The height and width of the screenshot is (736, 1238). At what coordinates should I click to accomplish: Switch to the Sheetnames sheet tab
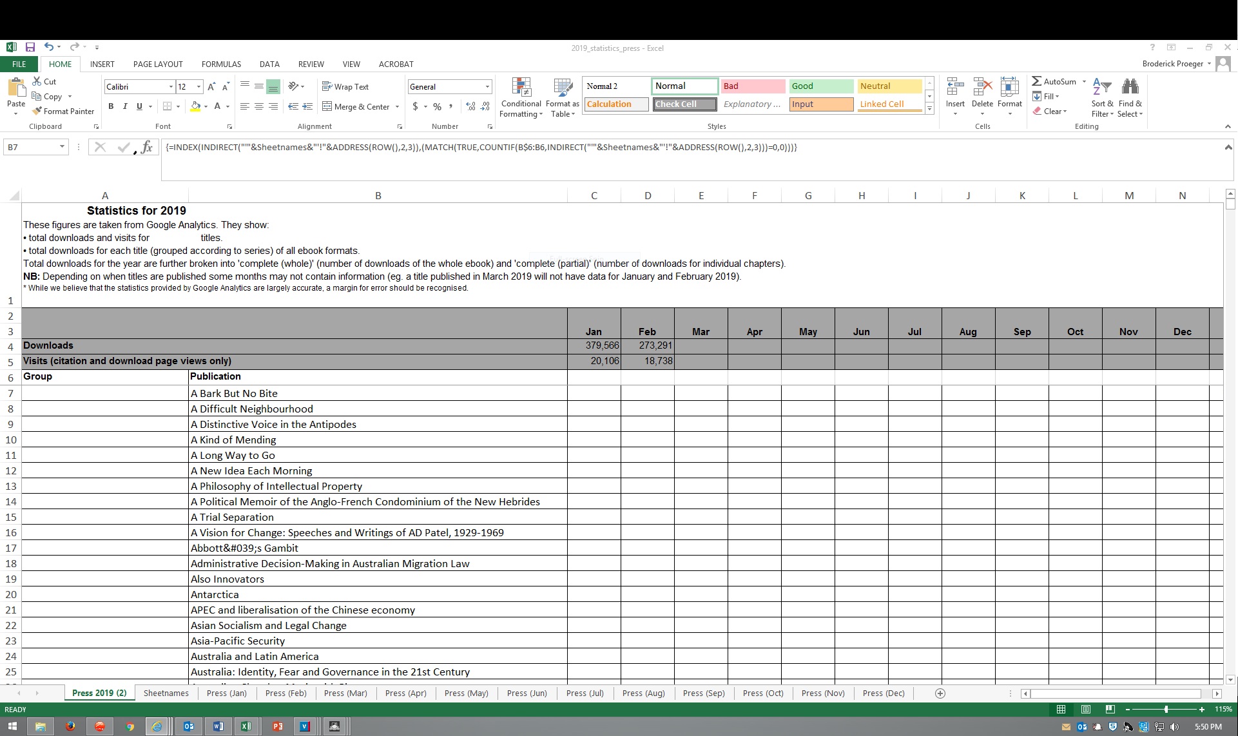(166, 693)
